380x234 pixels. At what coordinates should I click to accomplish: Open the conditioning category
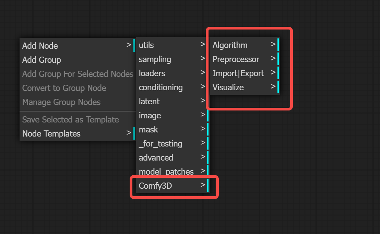(172, 87)
